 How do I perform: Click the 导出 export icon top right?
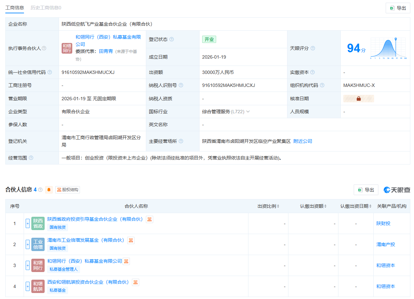(398, 8)
